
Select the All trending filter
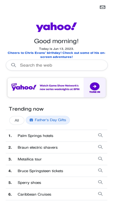point(17,120)
